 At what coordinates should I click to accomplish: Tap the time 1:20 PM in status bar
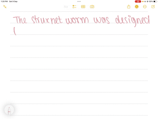click(4, 1)
